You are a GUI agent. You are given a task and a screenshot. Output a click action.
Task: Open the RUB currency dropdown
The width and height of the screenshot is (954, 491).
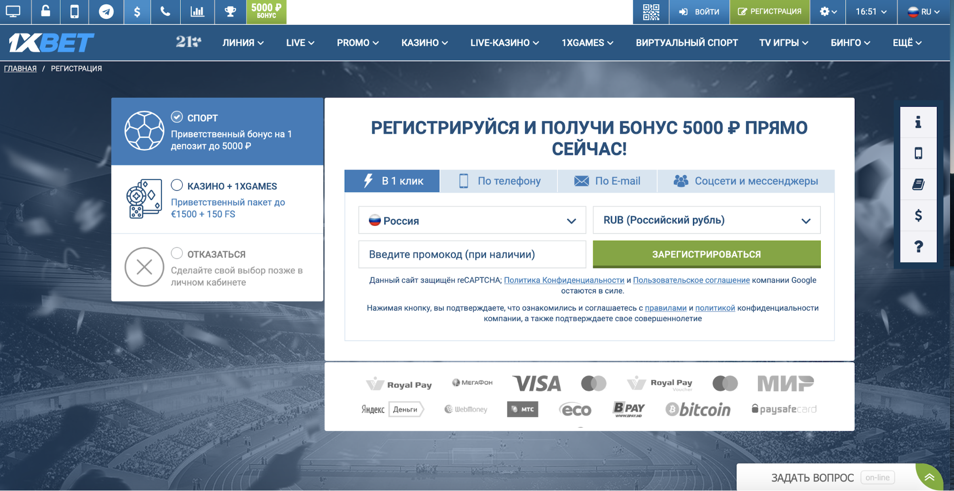tap(707, 220)
